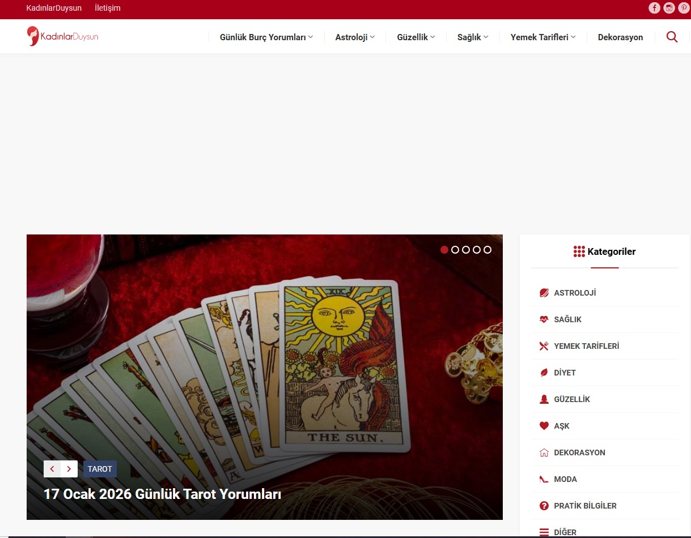The height and width of the screenshot is (538, 691).
Task: Go to next slide with right arrow
Action: [x=69, y=469]
